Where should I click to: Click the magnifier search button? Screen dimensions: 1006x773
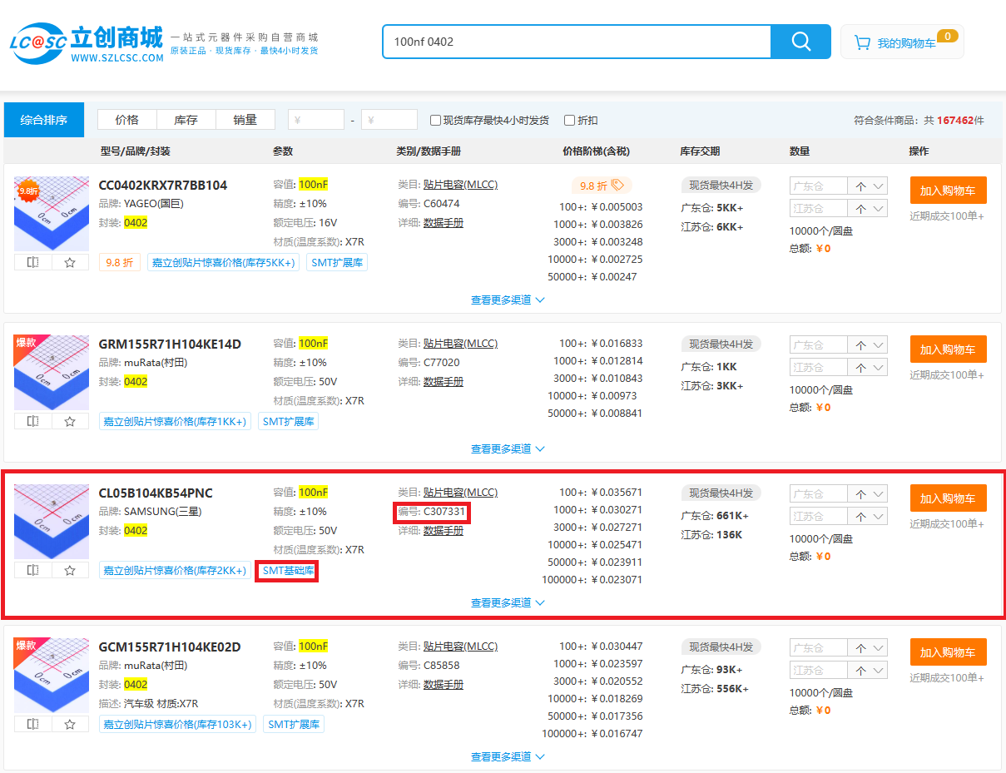point(800,42)
